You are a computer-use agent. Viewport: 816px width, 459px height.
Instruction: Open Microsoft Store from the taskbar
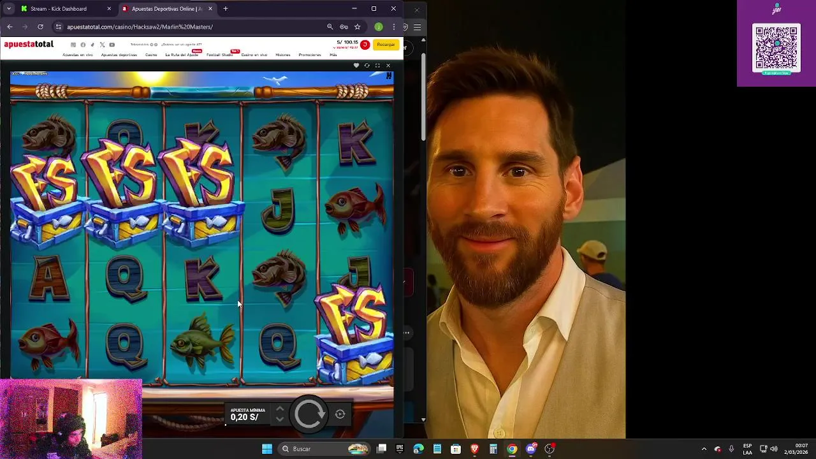point(456,449)
